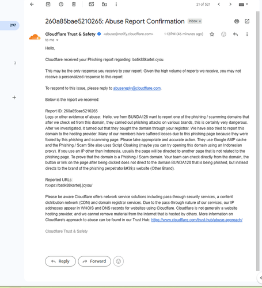Click the sidebar item with count 3
Viewport: 262px width, 288px height.
click(x=15, y=63)
